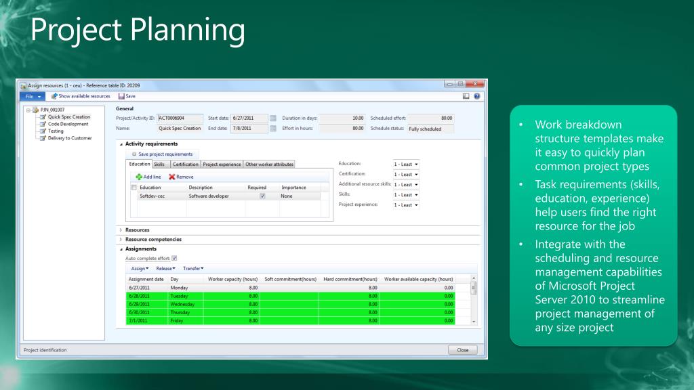Open the view layout icon in toolbar
Screen dimensions: 694x390
(466, 96)
